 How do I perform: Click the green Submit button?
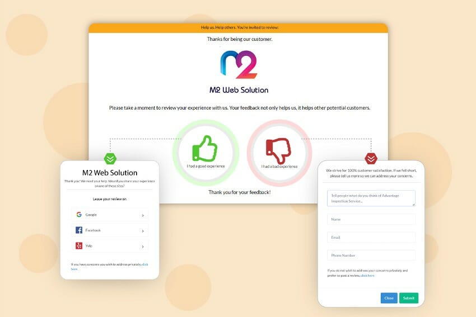pyautogui.click(x=409, y=298)
